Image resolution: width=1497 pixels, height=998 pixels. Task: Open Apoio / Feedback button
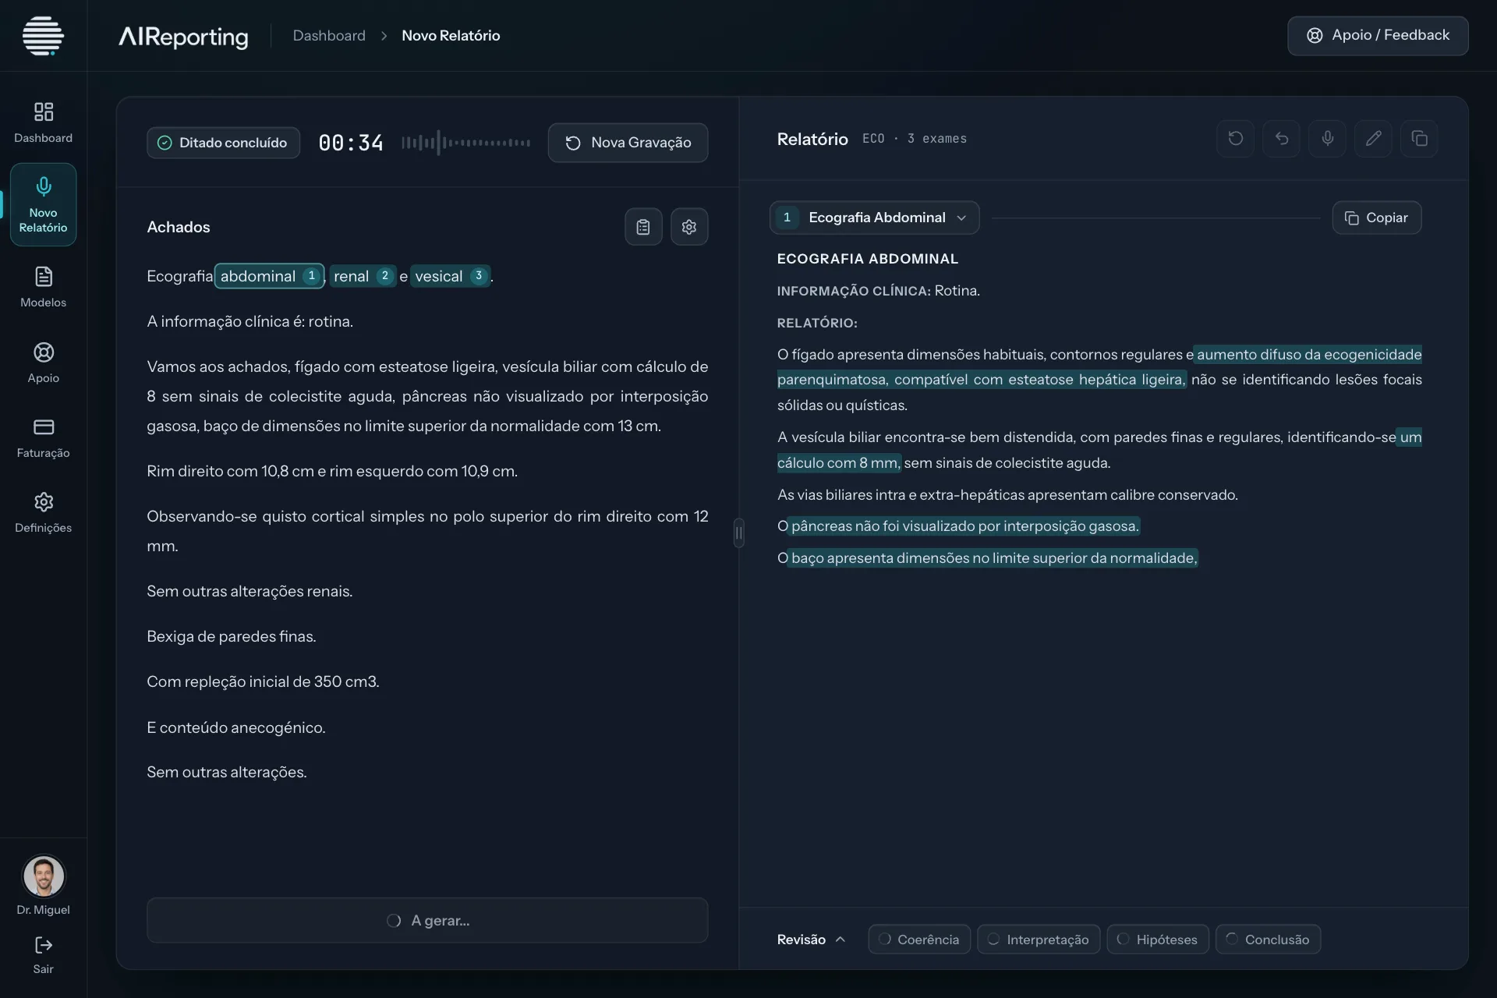(x=1378, y=36)
